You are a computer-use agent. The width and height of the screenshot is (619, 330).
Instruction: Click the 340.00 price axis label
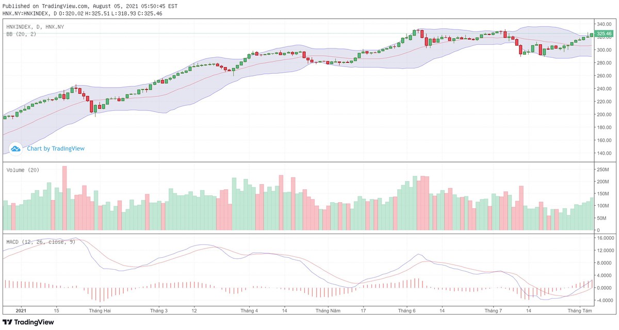click(603, 24)
